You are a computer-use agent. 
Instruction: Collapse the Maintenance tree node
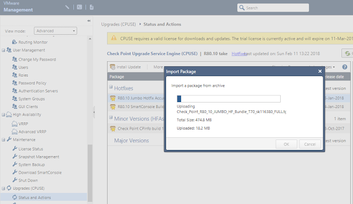3,139
